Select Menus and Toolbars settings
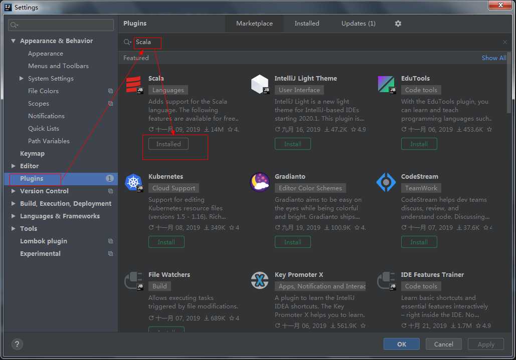 58,66
